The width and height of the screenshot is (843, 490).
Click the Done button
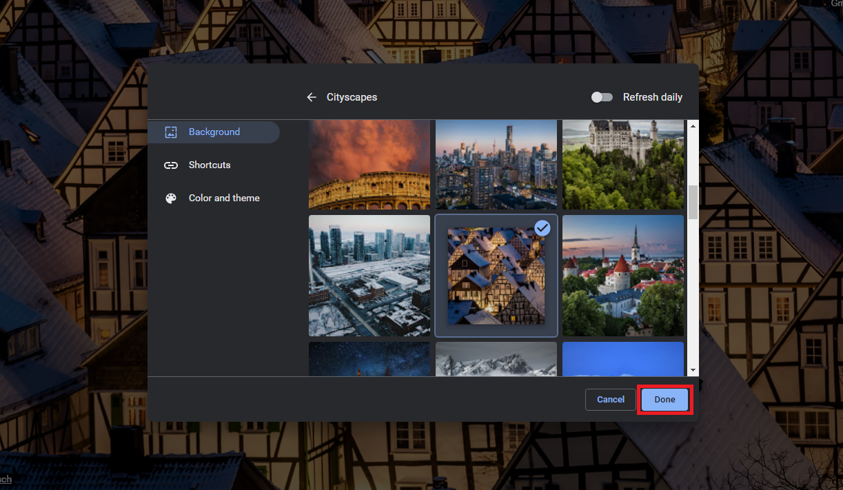point(664,400)
